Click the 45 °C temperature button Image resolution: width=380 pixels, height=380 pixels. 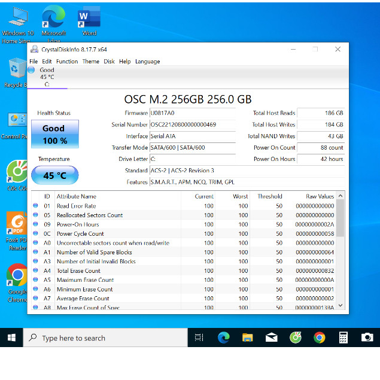pyautogui.click(x=55, y=175)
